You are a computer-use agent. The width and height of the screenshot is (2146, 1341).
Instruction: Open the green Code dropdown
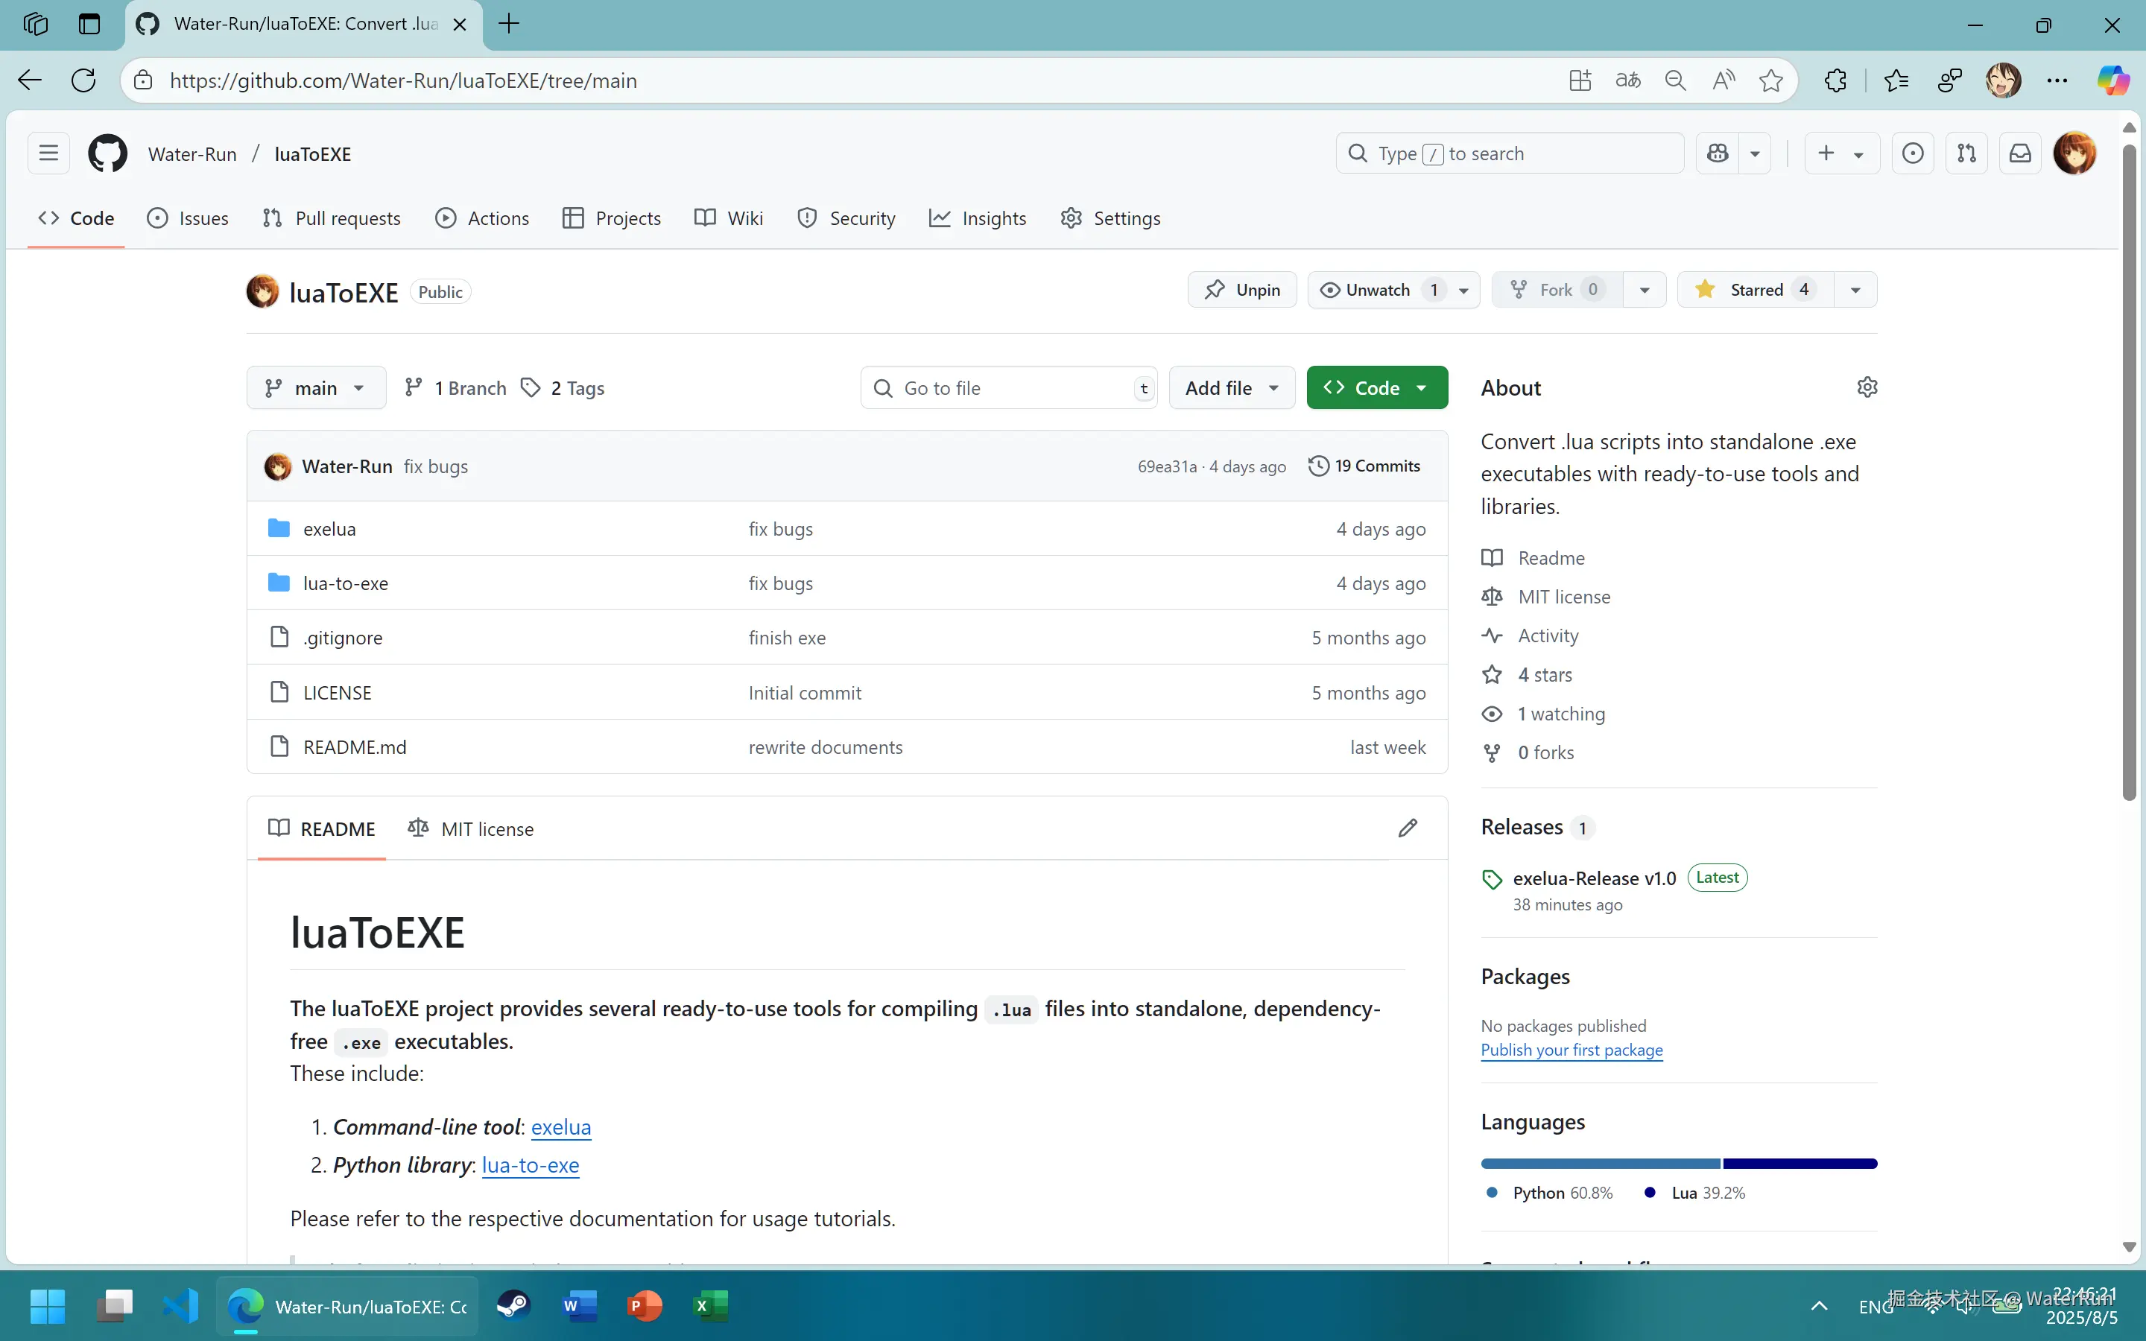(1376, 387)
